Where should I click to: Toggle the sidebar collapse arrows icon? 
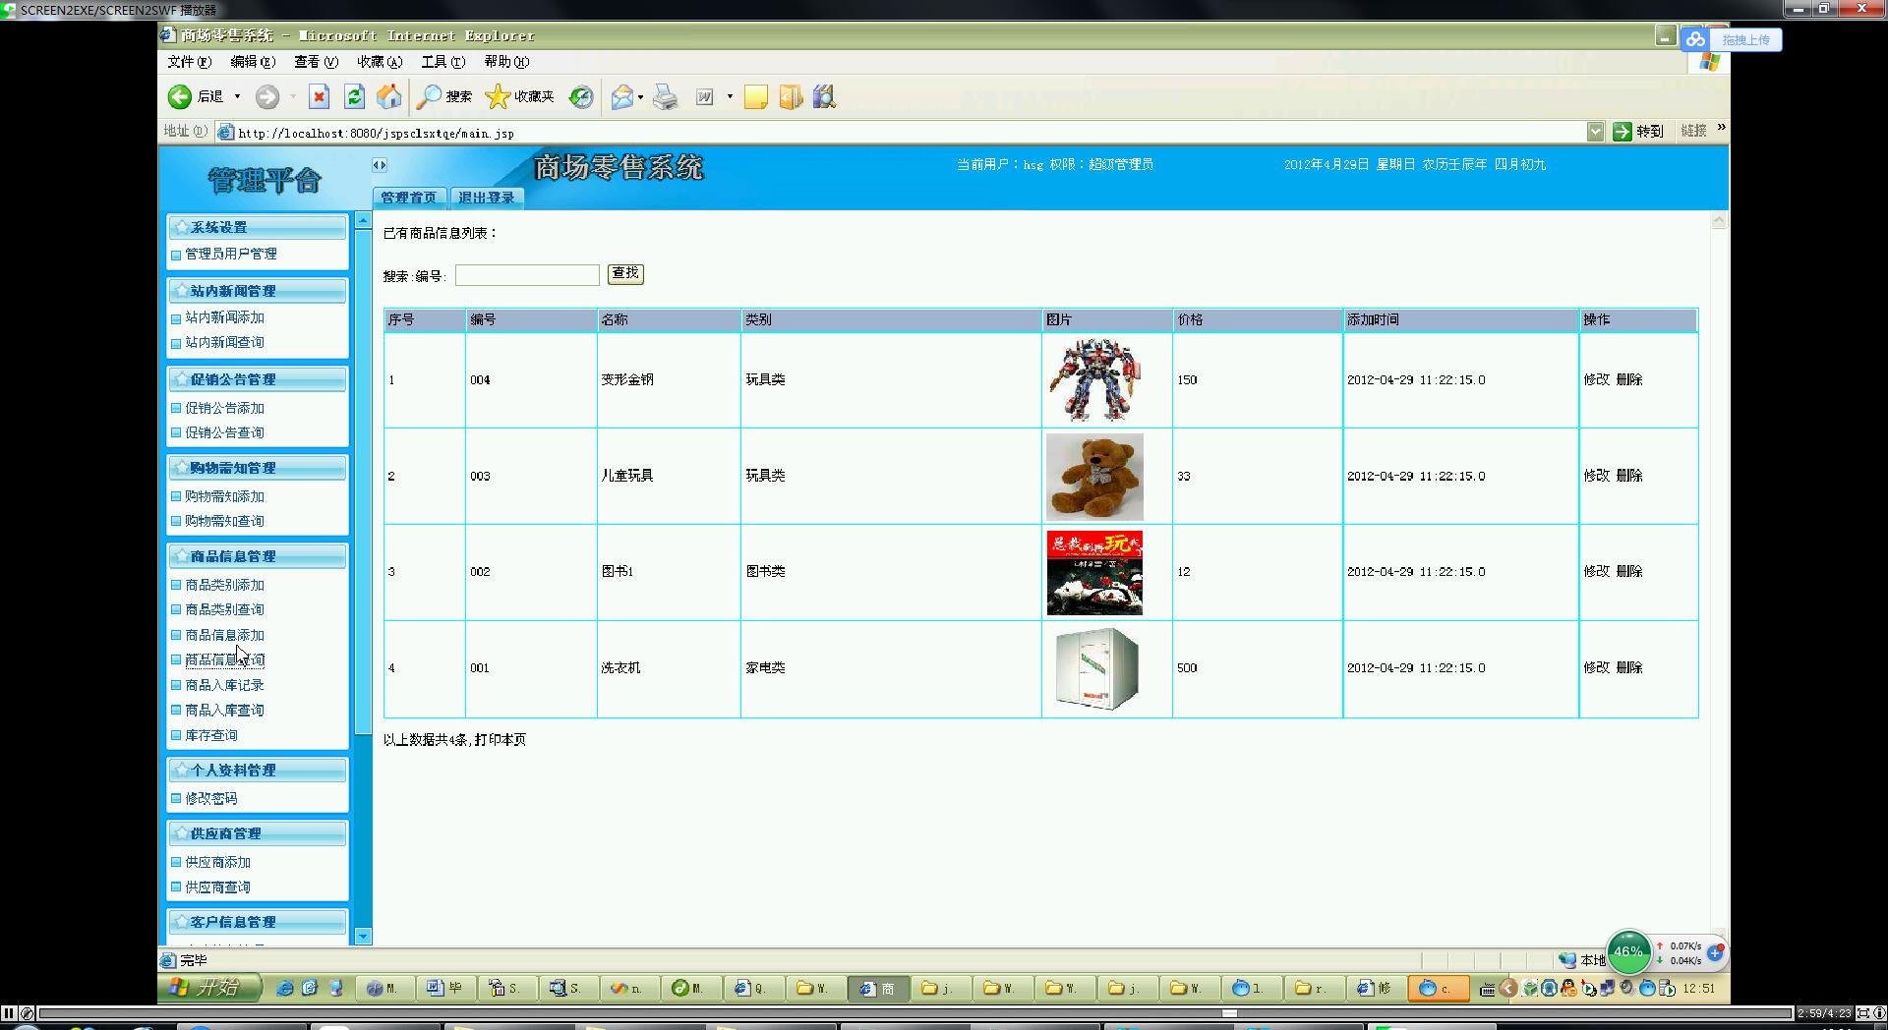point(380,165)
